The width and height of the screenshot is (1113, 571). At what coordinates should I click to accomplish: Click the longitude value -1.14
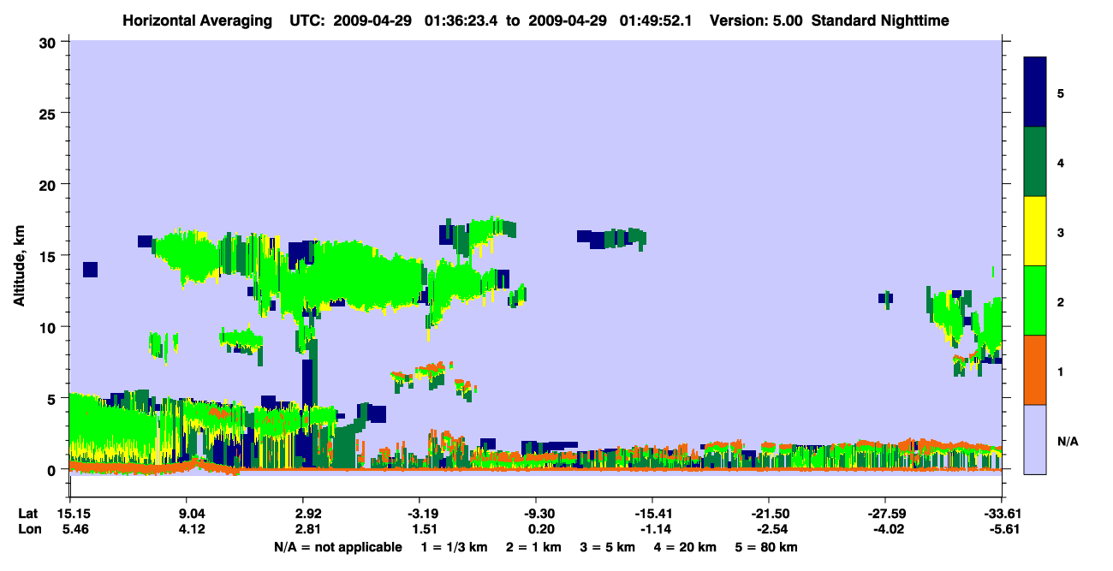click(x=655, y=530)
